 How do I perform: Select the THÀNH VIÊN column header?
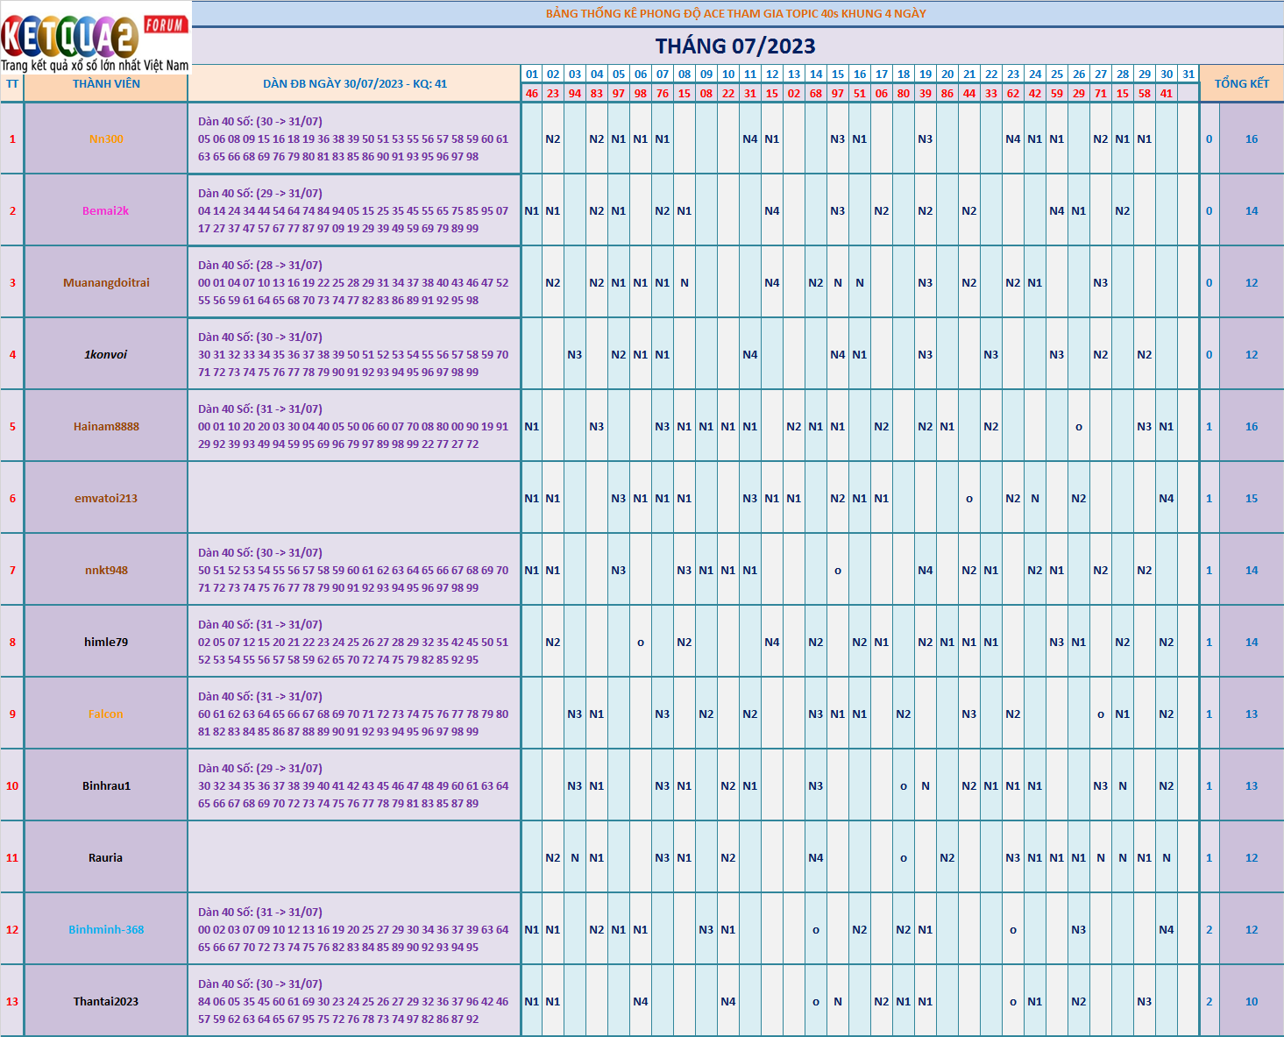106,84
